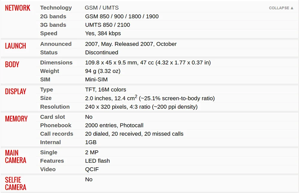Select the Single label under Main Camera

point(49,153)
